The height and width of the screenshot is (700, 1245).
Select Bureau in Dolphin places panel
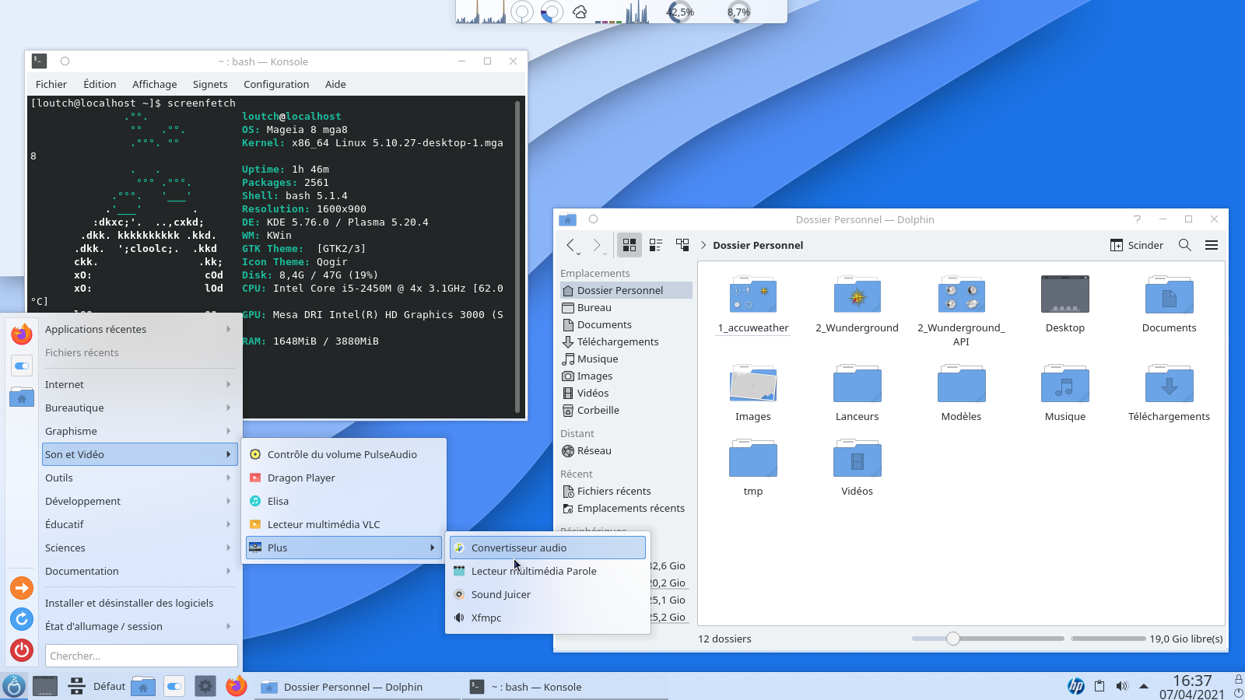click(x=626, y=307)
